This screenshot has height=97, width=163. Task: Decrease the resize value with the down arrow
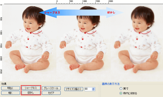pos(93,90)
